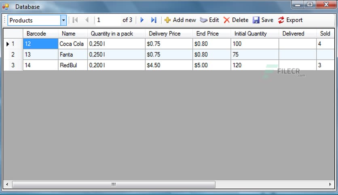Sort by the Name column header
This screenshot has height=195, width=338.
point(73,33)
